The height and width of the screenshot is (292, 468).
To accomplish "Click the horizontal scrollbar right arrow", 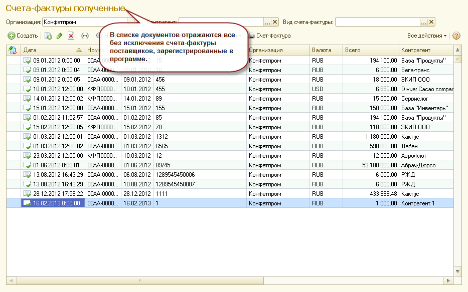I will (448, 280).
